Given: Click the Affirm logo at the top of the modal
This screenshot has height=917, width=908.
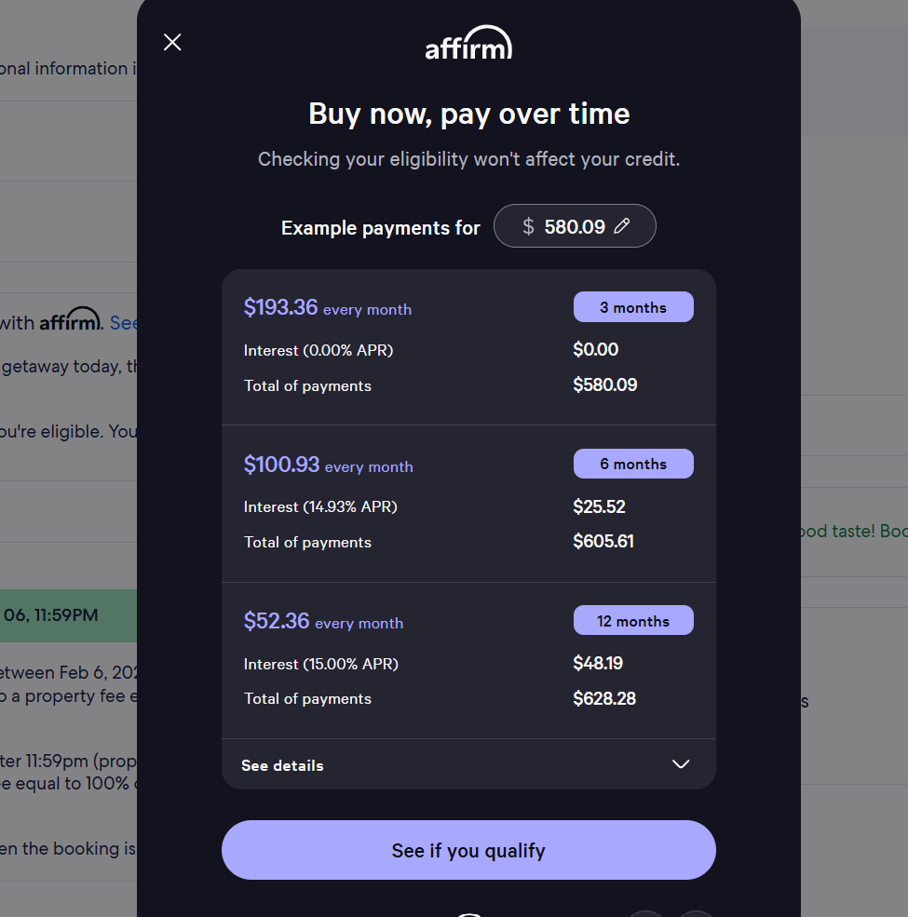Looking at the screenshot, I should pyautogui.click(x=468, y=41).
